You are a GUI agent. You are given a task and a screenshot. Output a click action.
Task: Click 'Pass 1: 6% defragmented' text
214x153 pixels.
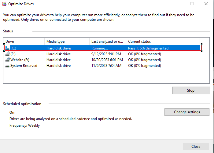[x=148, y=48]
